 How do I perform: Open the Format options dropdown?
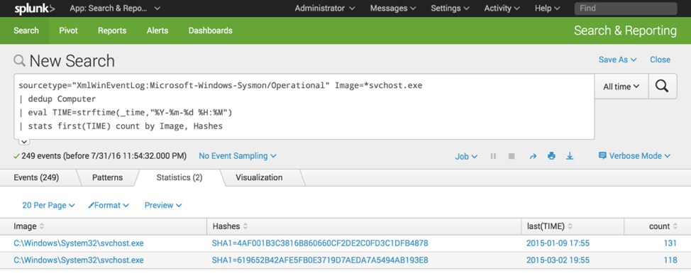pyautogui.click(x=109, y=206)
